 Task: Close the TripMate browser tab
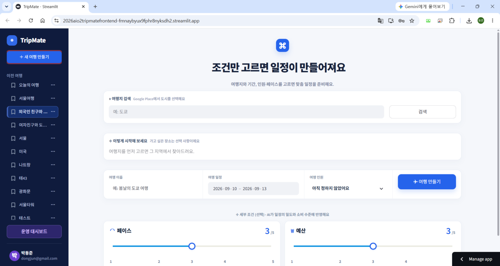[83, 7]
